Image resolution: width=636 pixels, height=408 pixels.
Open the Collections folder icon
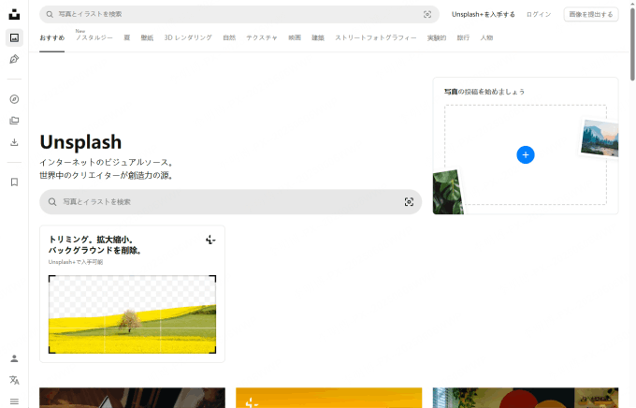14,121
